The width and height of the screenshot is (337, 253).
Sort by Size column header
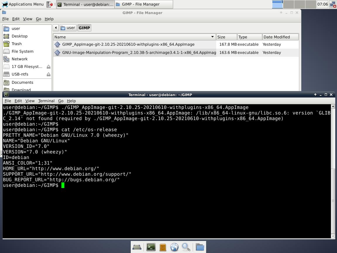click(226, 37)
